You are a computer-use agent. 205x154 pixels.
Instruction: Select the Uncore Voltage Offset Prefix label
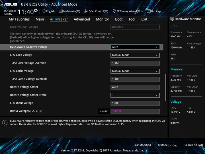(x=28, y=95)
